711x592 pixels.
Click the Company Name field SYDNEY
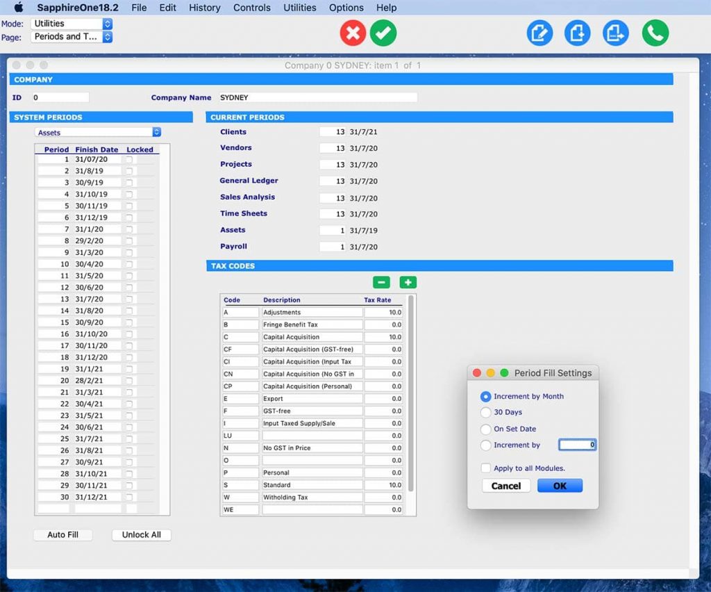[317, 97]
